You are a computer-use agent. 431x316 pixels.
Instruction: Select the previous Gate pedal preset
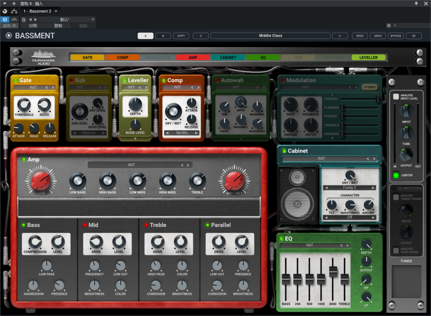click(47, 88)
